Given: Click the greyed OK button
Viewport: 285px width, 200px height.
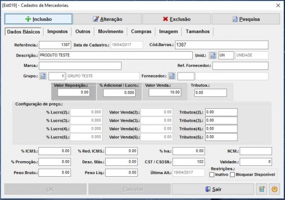Looking at the screenshot, I should click(46, 189).
